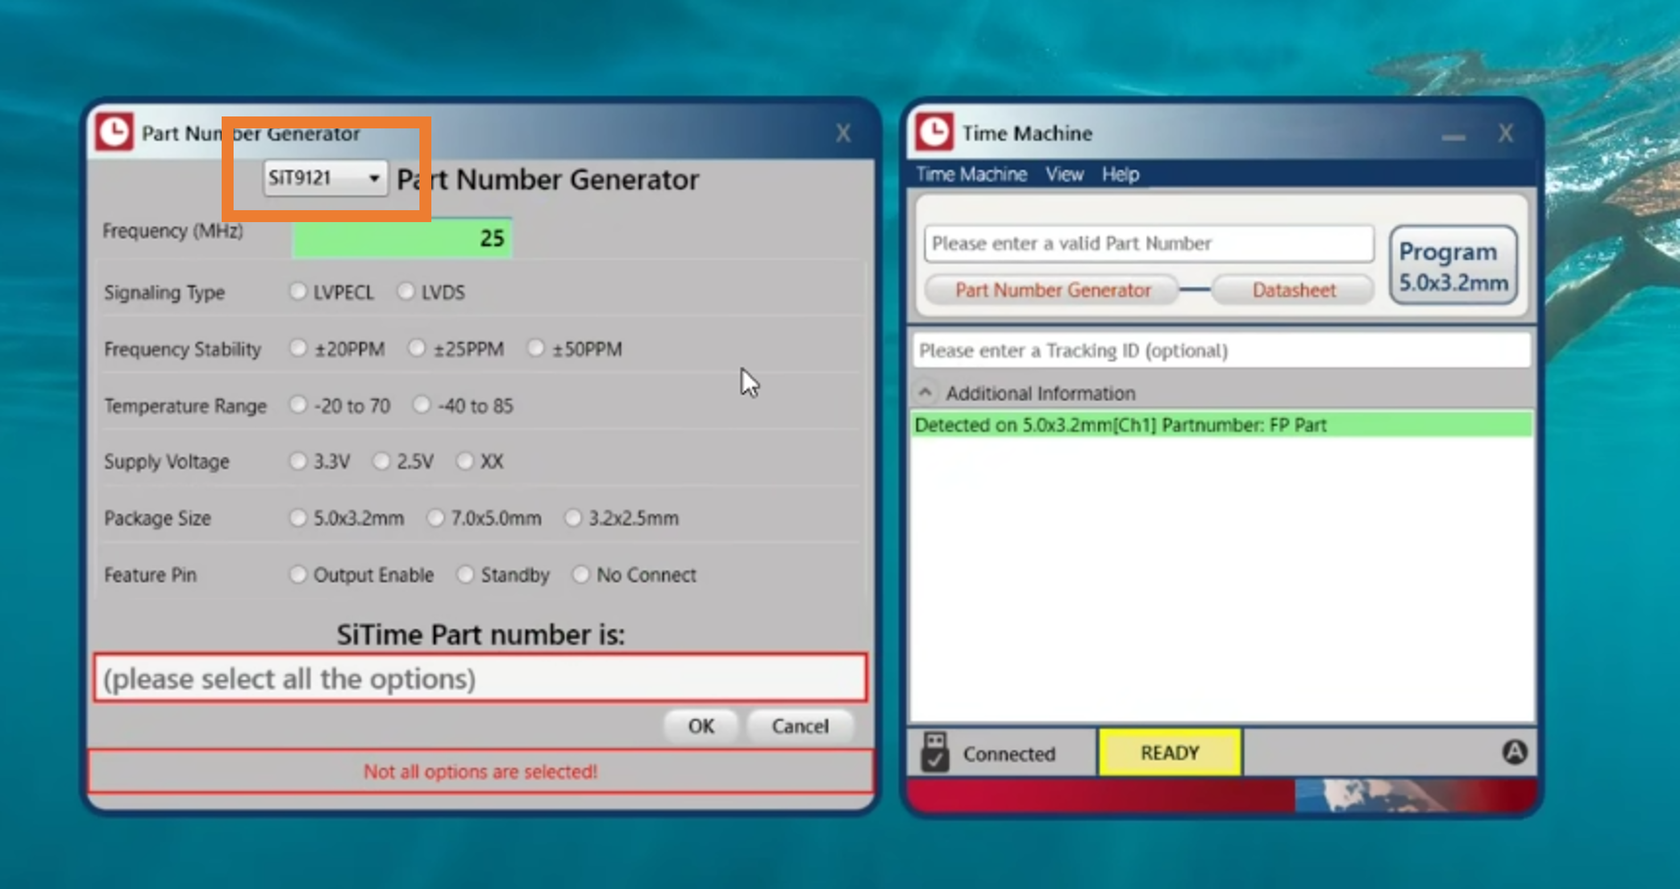Click the USB connected status icon
The image size is (1680, 889).
(x=934, y=752)
